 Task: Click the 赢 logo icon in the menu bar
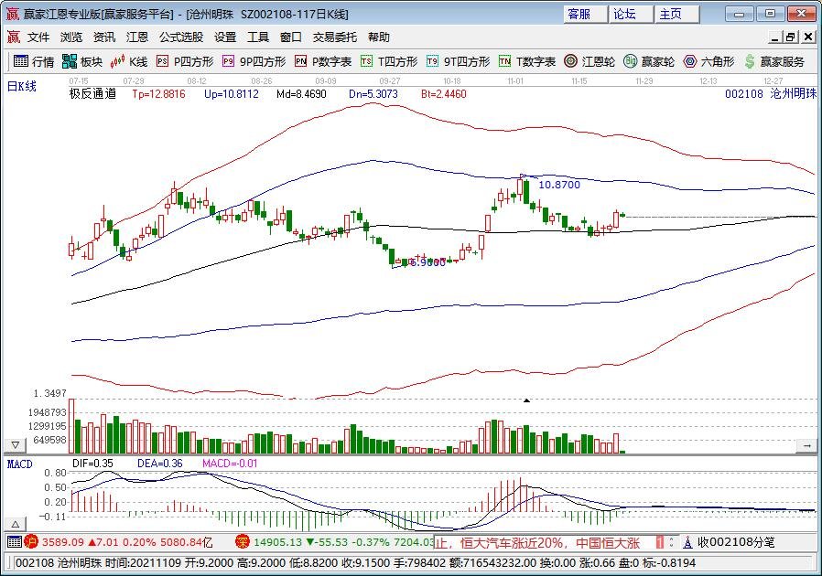pyautogui.click(x=13, y=37)
